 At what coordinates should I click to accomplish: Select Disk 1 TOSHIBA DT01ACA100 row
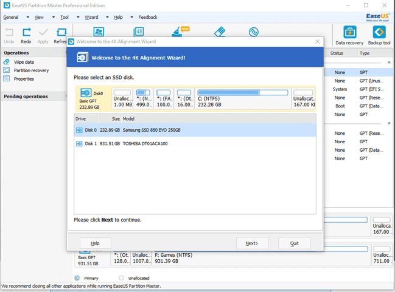195,143
